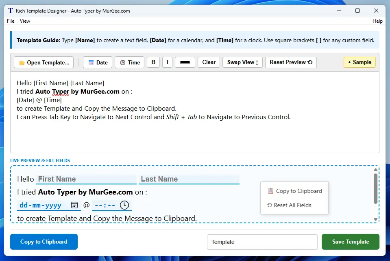Save the template with Save Template
Image resolution: width=390 pixels, height=261 pixels.
350,242
